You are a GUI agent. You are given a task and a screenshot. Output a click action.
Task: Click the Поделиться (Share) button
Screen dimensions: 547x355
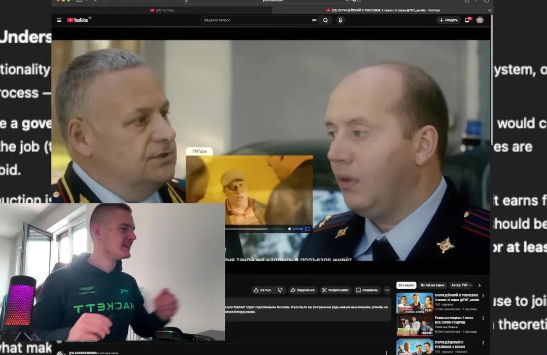302,290
